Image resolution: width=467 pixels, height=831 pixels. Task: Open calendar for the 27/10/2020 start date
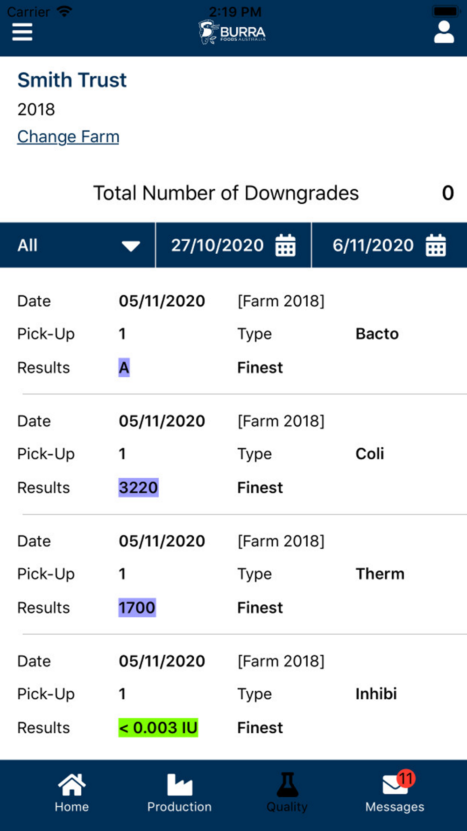[285, 245]
